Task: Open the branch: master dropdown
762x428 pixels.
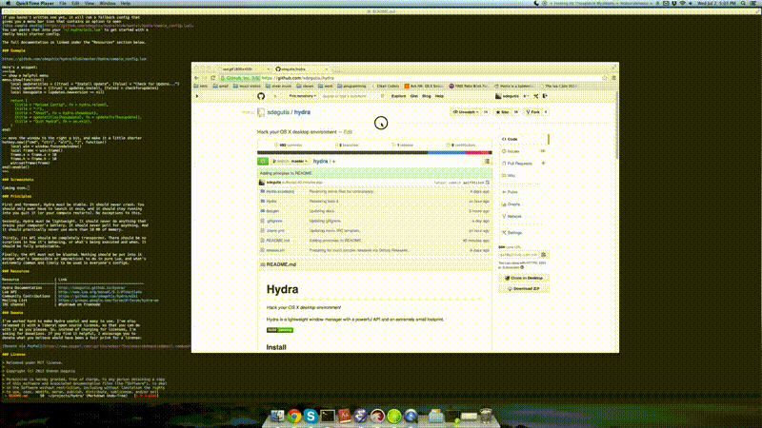Action: click(x=291, y=161)
